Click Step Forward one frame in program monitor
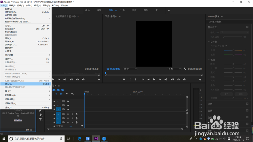253x142 pixels. pos(160,79)
